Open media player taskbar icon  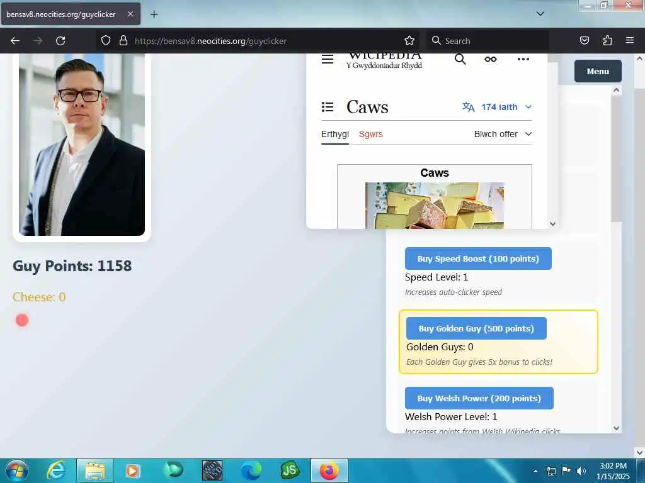pyautogui.click(x=132, y=470)
